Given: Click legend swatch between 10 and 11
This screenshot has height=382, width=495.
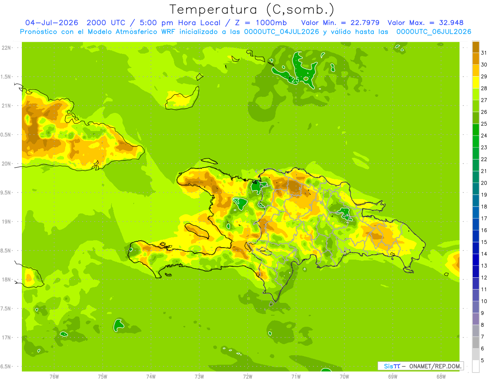Looking at the screenshot, I should (x=476, y=295).
